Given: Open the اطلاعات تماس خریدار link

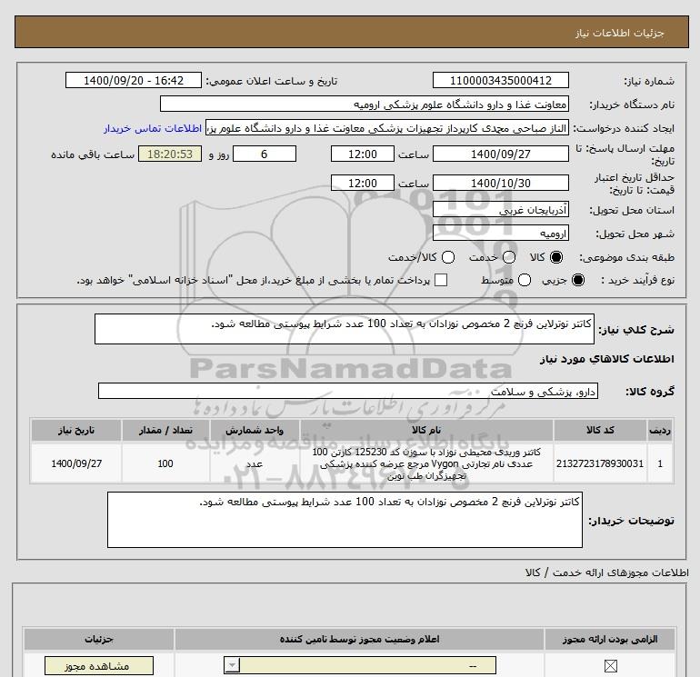Looking at the screenshot, I should click(x=152, y=129).
